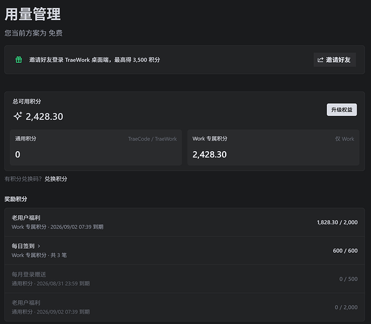Click the green gift icon in invite banner
Image resolution: width=371 pixels, height=324 pixels.
pos(19,60)
